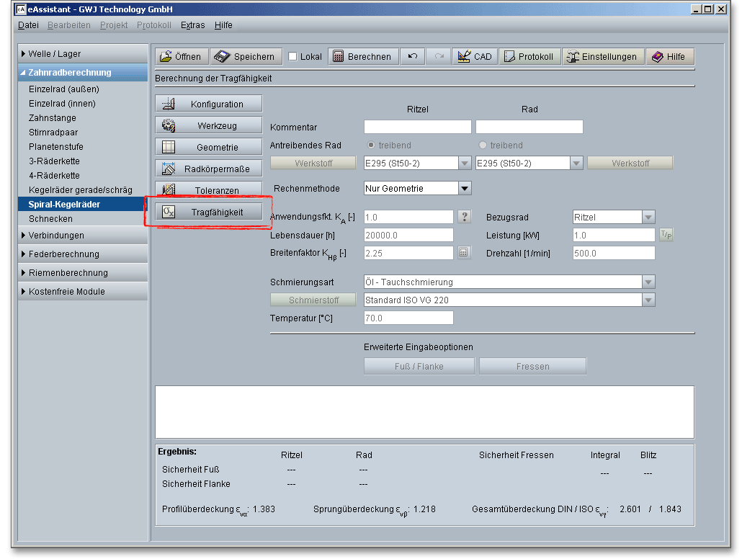The height and width of the screenshot is (559, 742).
Task: Open the CAD export button
Action: [475, 56]
